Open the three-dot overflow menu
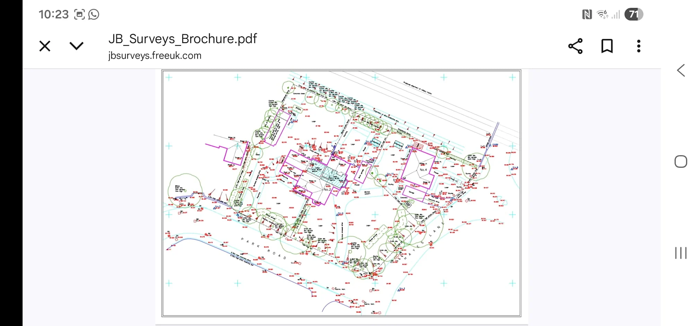699x326 pixels. point(638,46)
